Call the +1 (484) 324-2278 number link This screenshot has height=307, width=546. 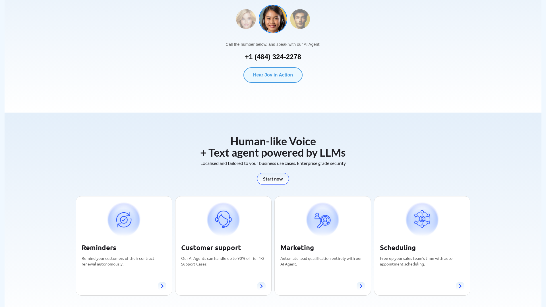pyautogui.click(x=273, y=57)
